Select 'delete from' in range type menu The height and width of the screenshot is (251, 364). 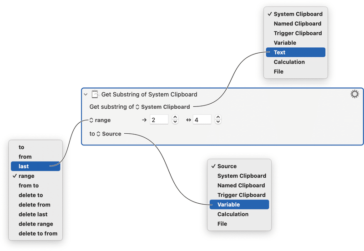pyautogui.click(x=35, y=205)
